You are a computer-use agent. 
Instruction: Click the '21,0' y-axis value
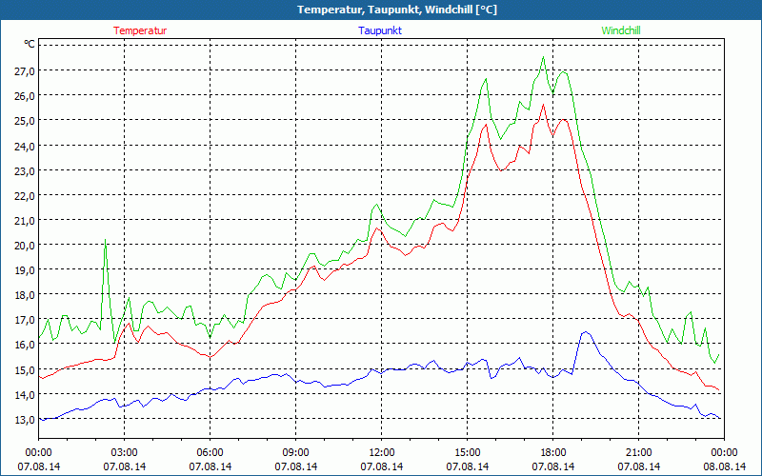25,221
